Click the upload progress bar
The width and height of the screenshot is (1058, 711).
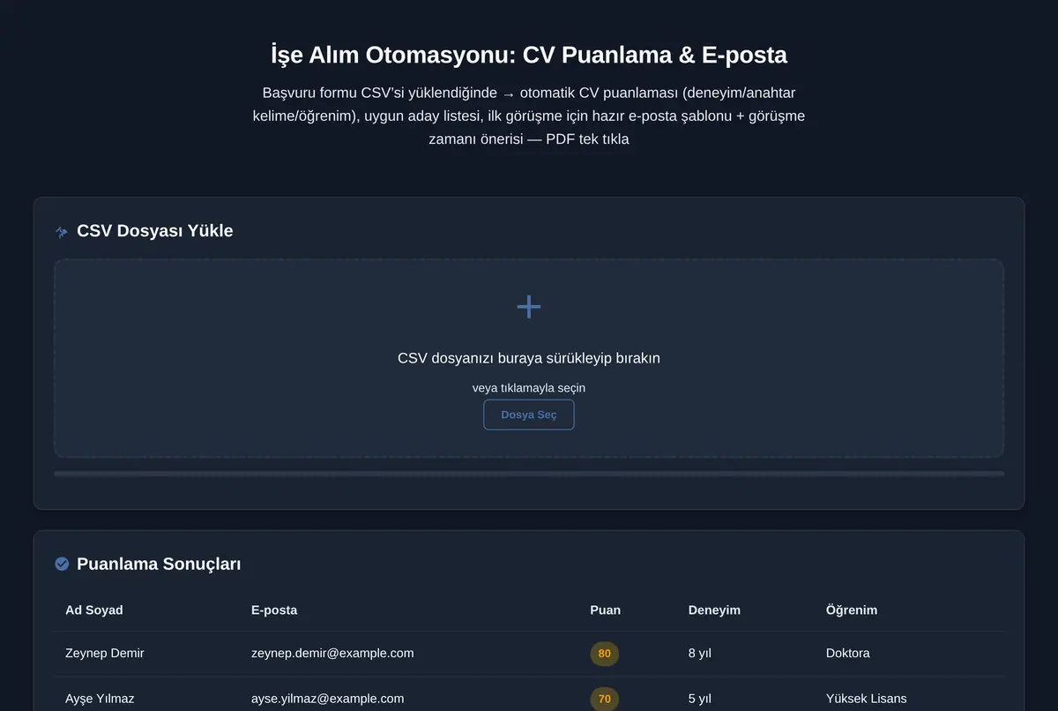click(529, 474)
